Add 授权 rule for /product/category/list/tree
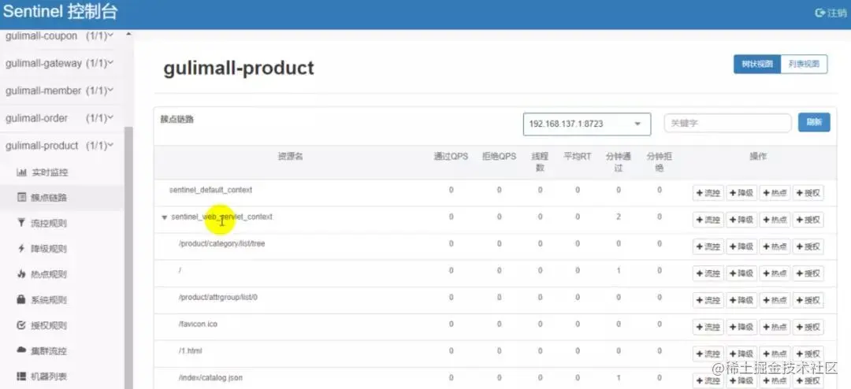 tap(808, 246)
